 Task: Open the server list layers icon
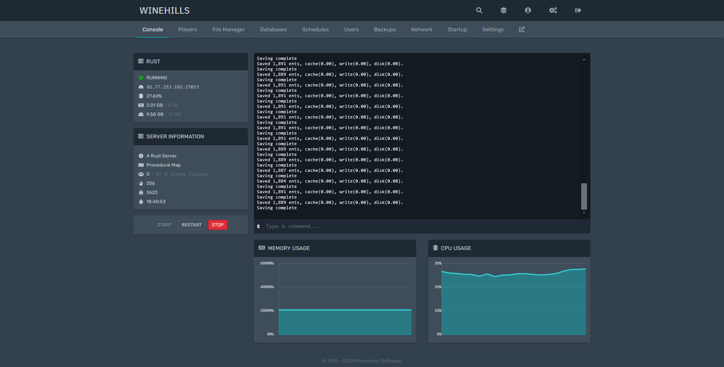tap(503, 10)
